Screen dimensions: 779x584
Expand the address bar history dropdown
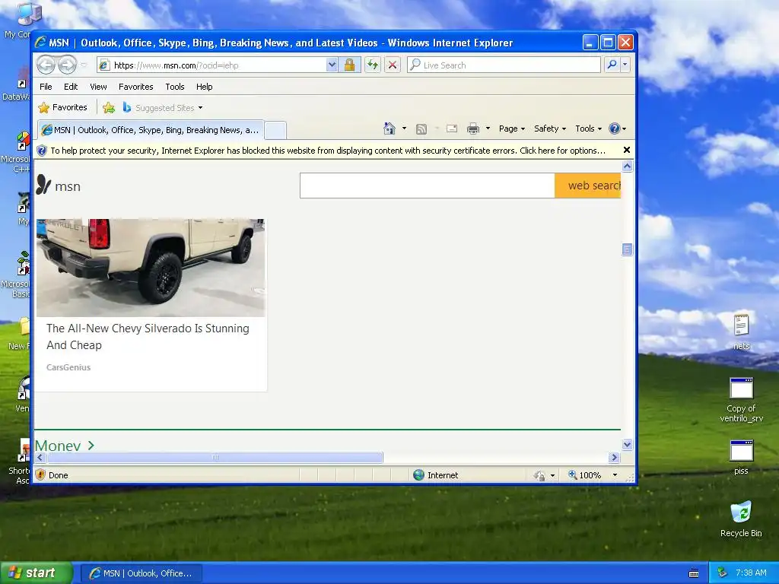point(332,65)
